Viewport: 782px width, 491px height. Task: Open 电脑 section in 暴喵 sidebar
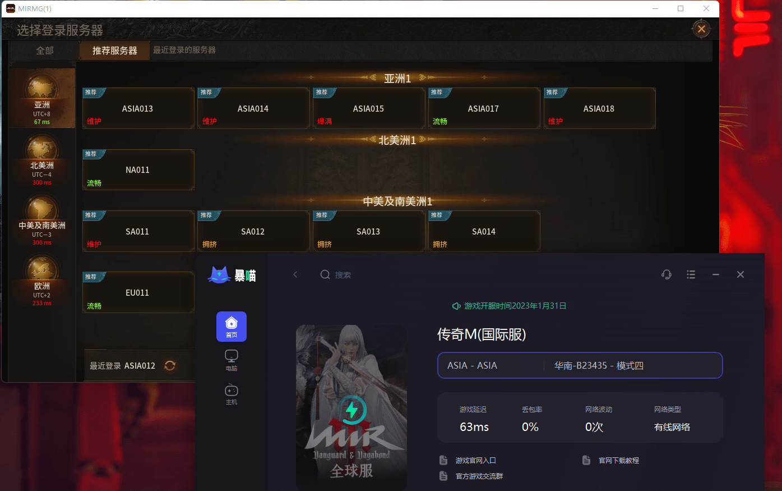(232, 360)
